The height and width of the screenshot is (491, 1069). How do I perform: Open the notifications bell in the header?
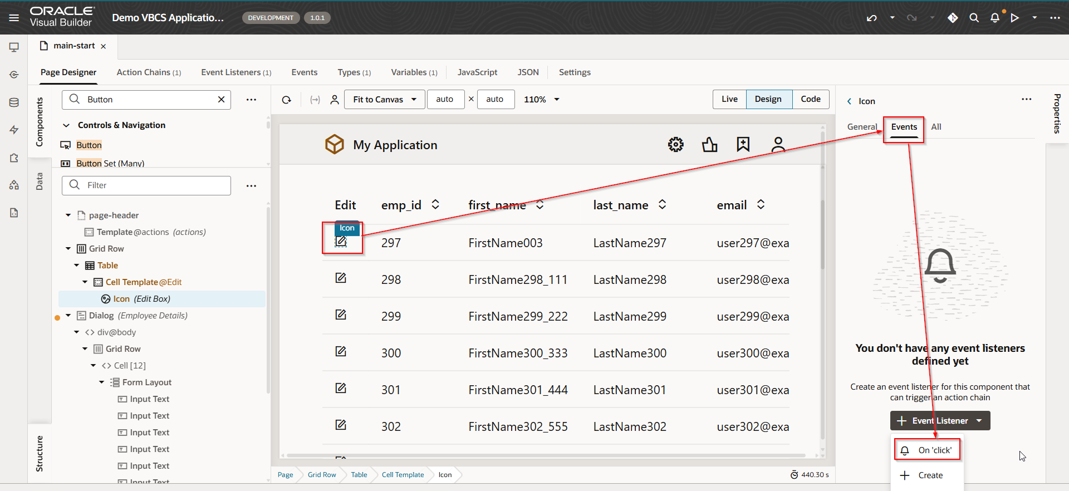tap(995, 18)
